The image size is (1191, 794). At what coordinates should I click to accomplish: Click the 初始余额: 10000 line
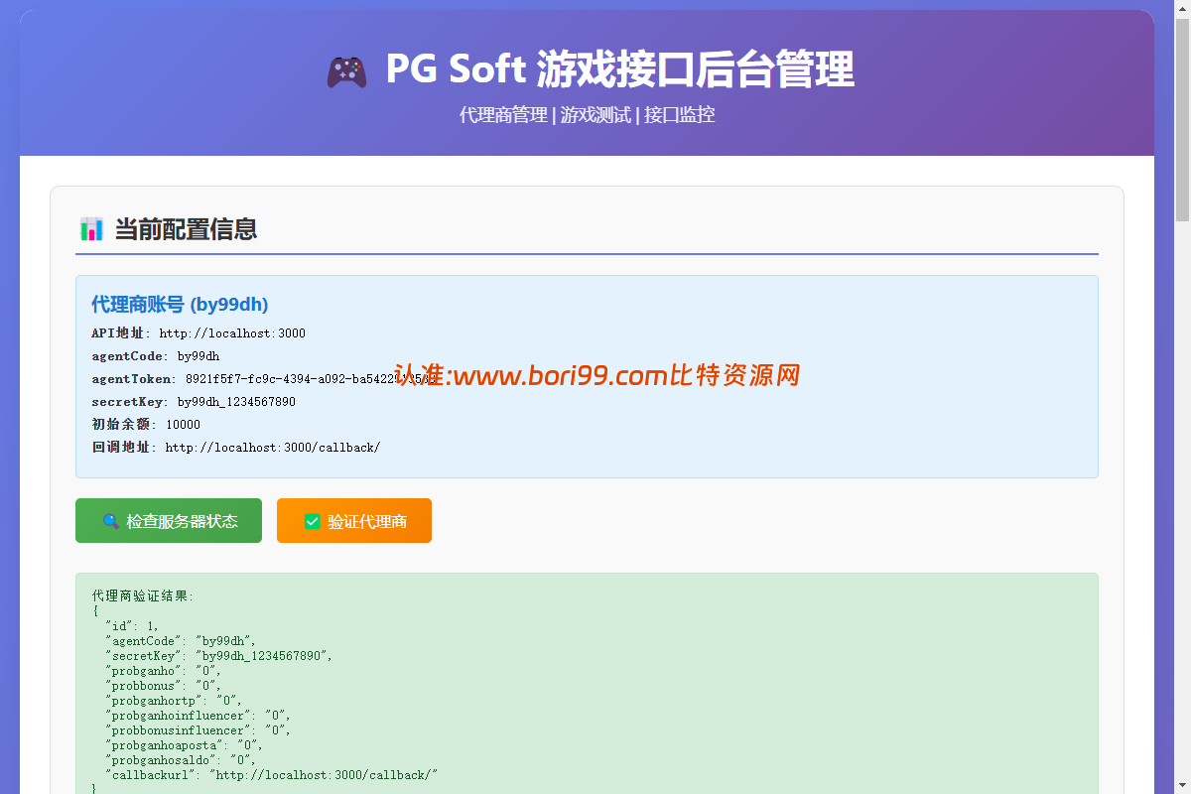coord(146,425)
